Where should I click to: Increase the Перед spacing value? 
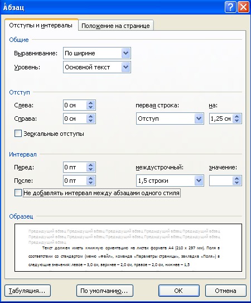(x=91, y=165)
